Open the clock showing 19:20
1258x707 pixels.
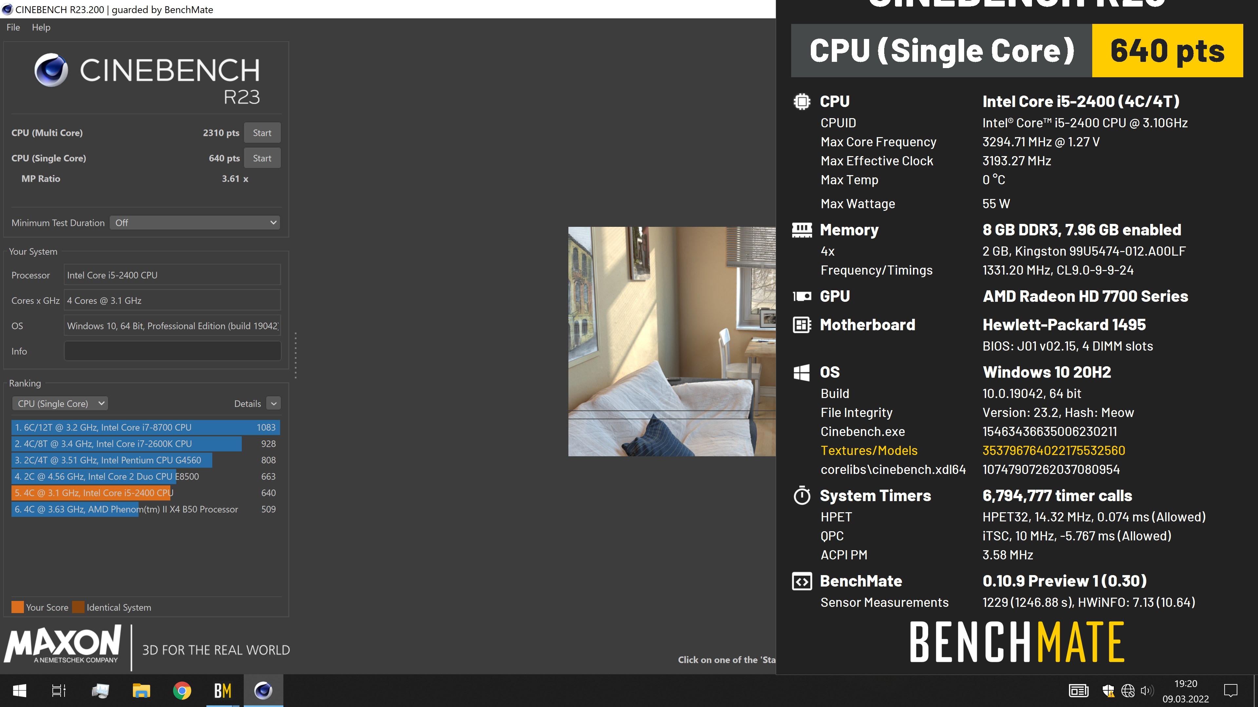1185,691
